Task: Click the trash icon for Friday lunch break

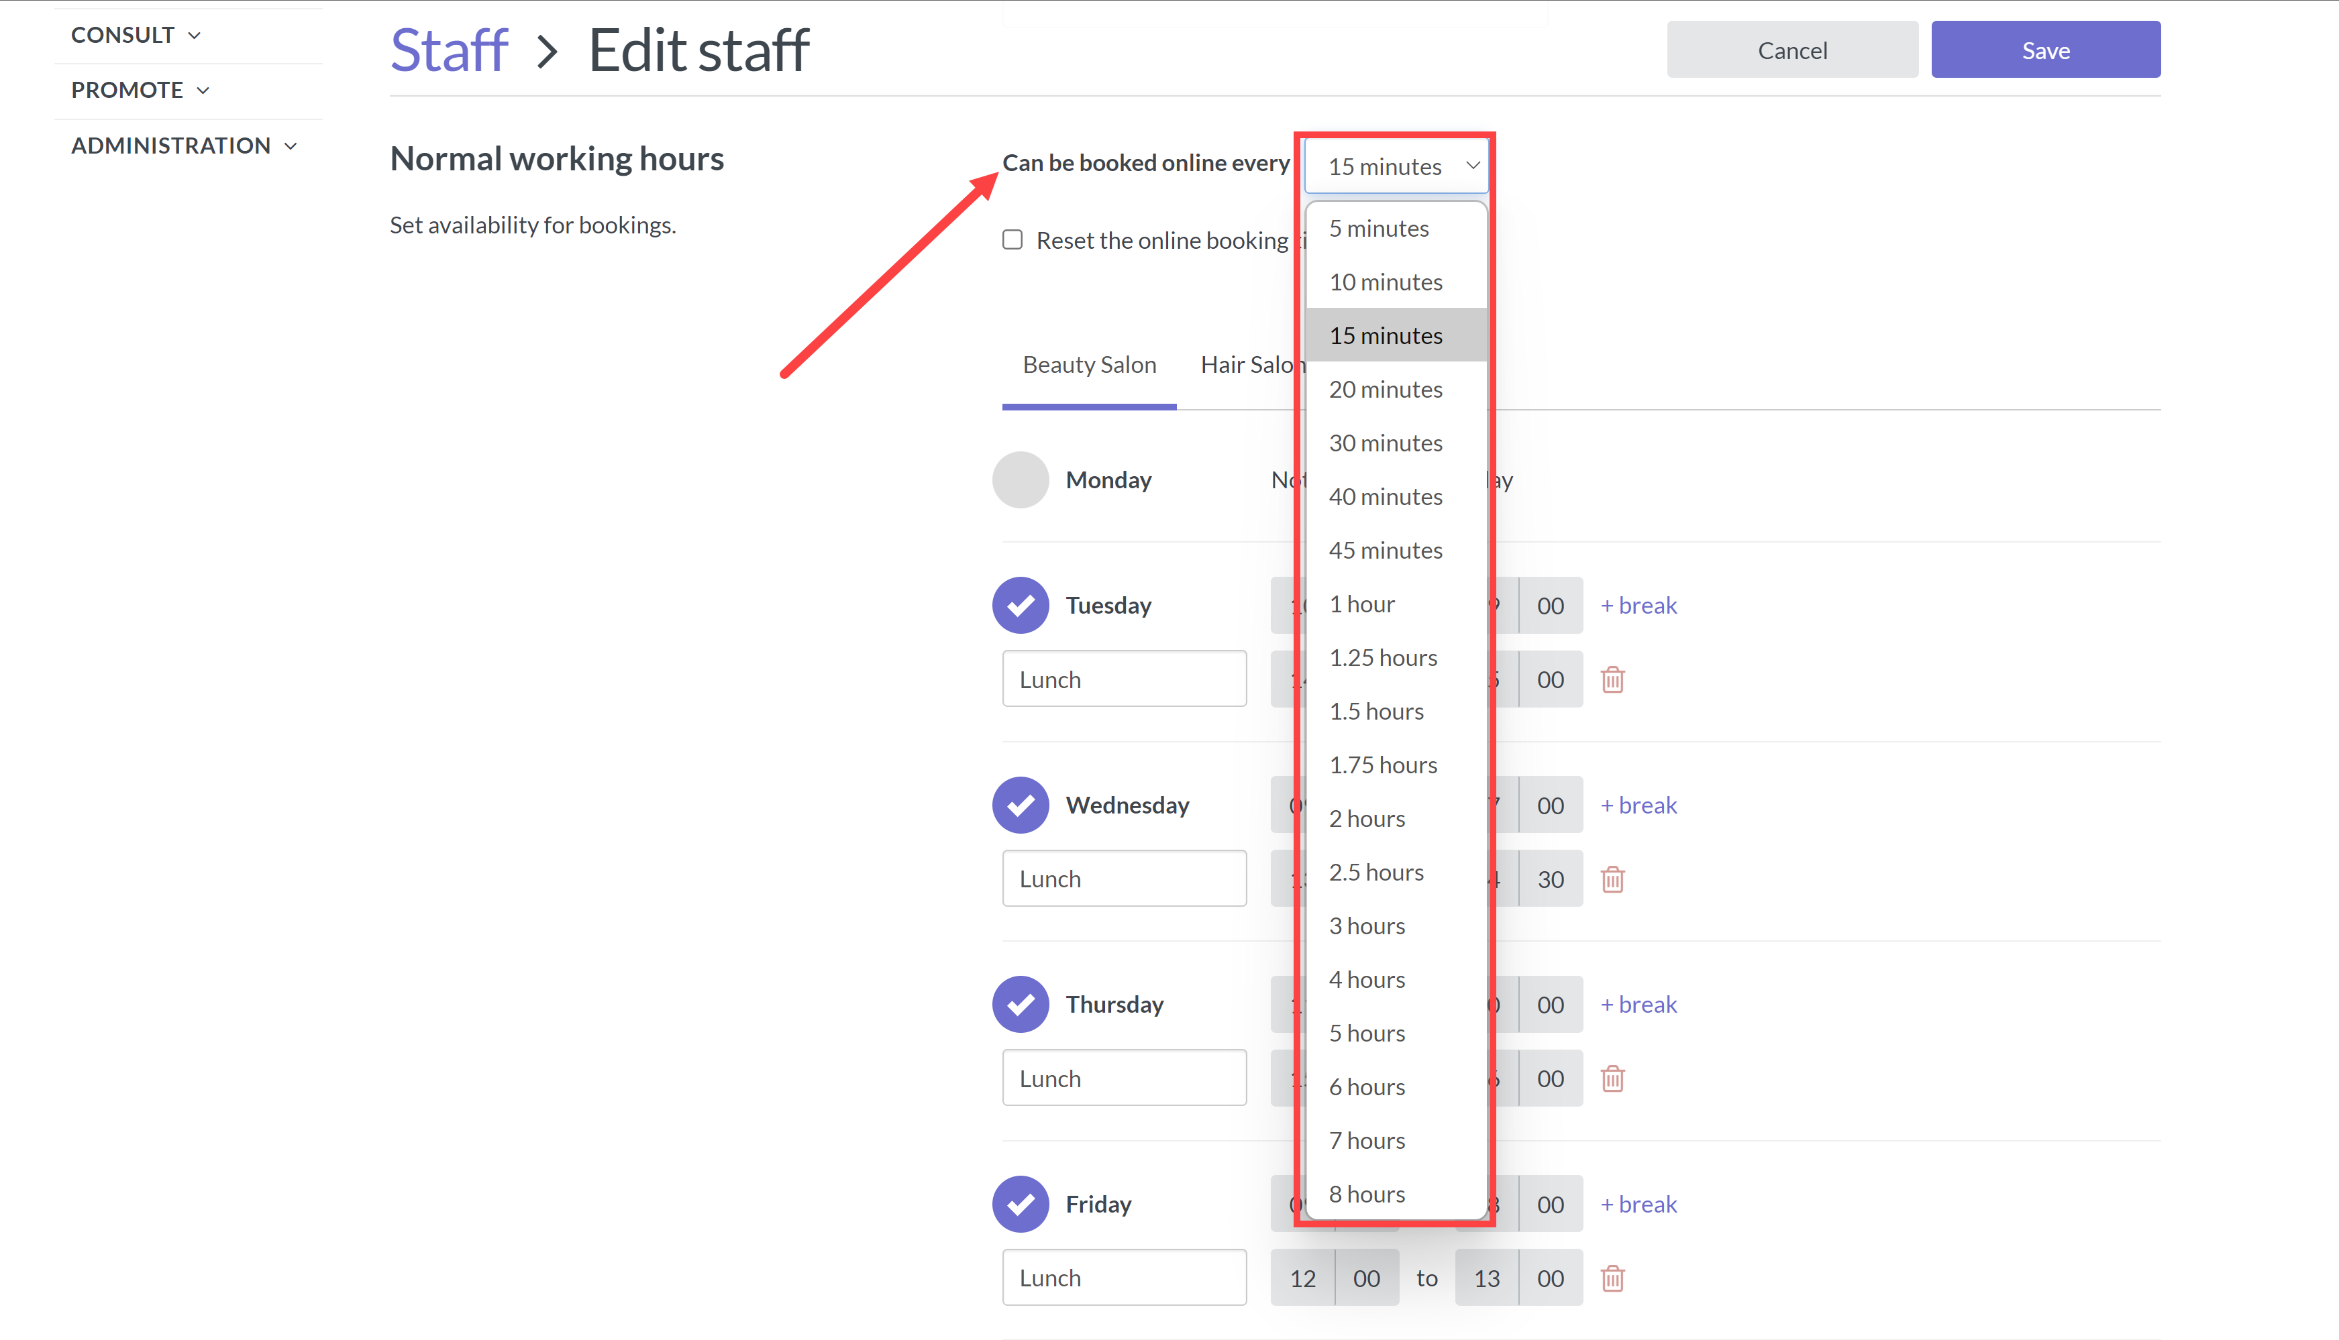Action: (x=1611, y=1278)
